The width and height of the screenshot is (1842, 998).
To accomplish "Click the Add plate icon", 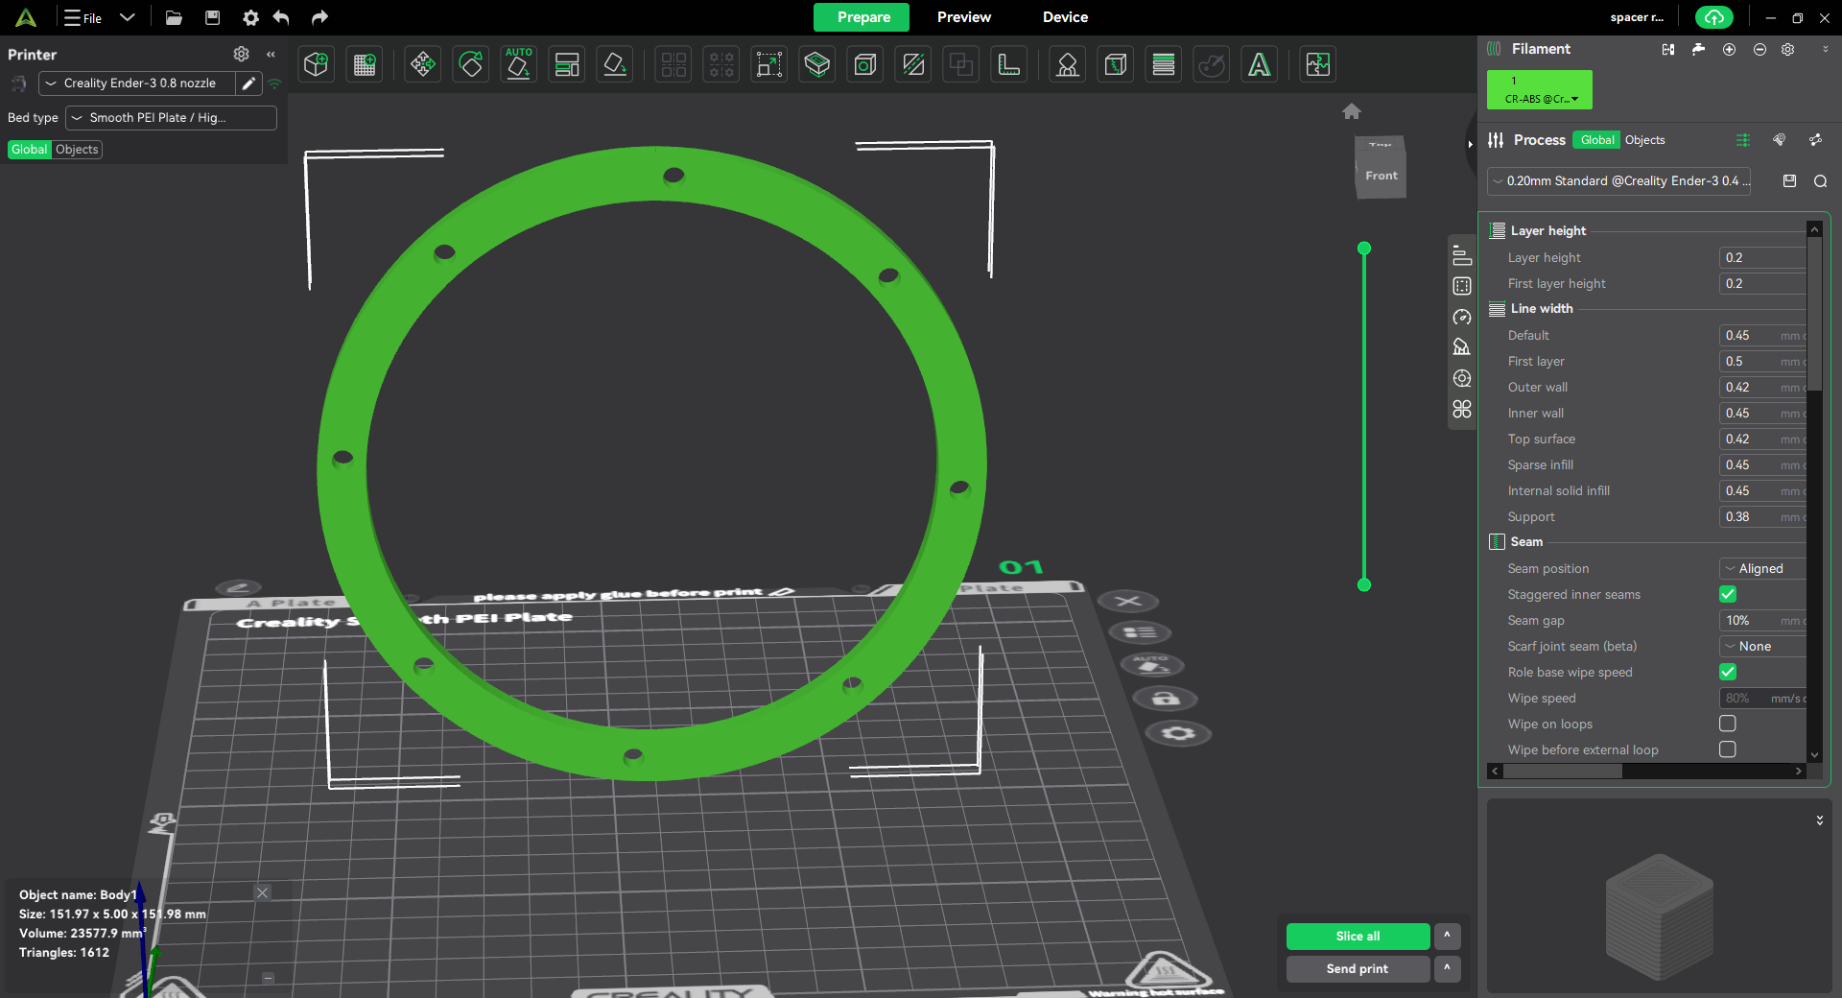I will (x=365, y=64).
